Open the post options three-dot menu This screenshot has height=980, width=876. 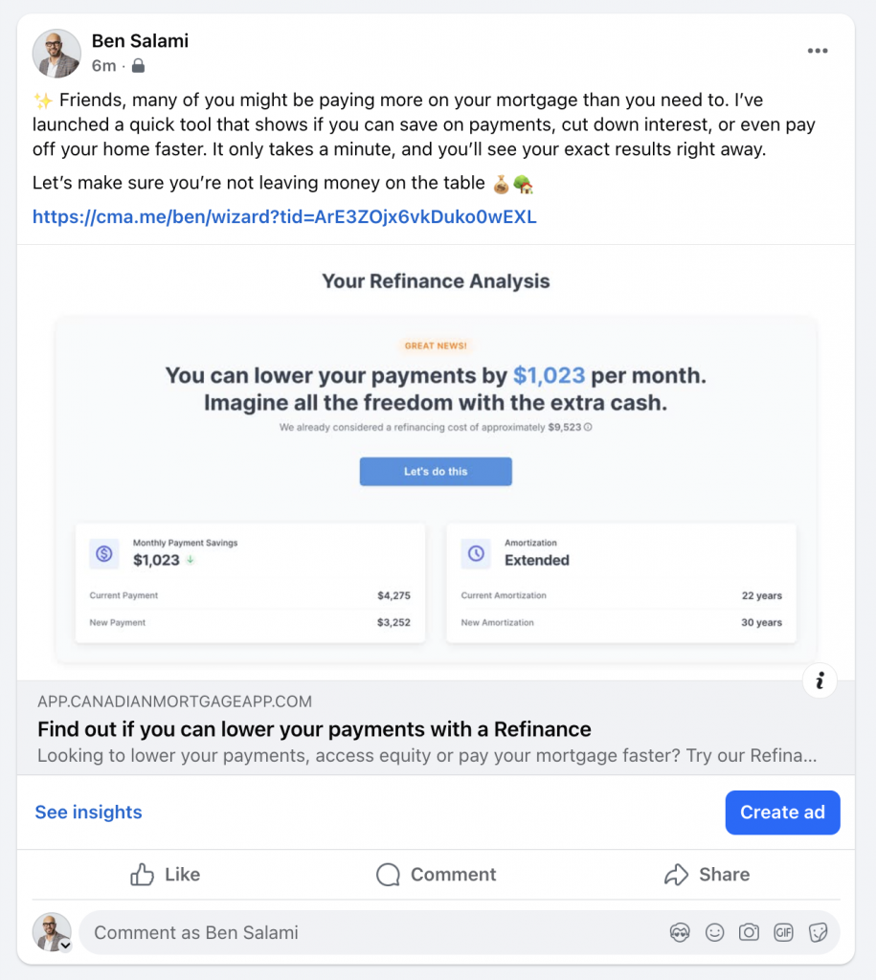pos(817,52)
